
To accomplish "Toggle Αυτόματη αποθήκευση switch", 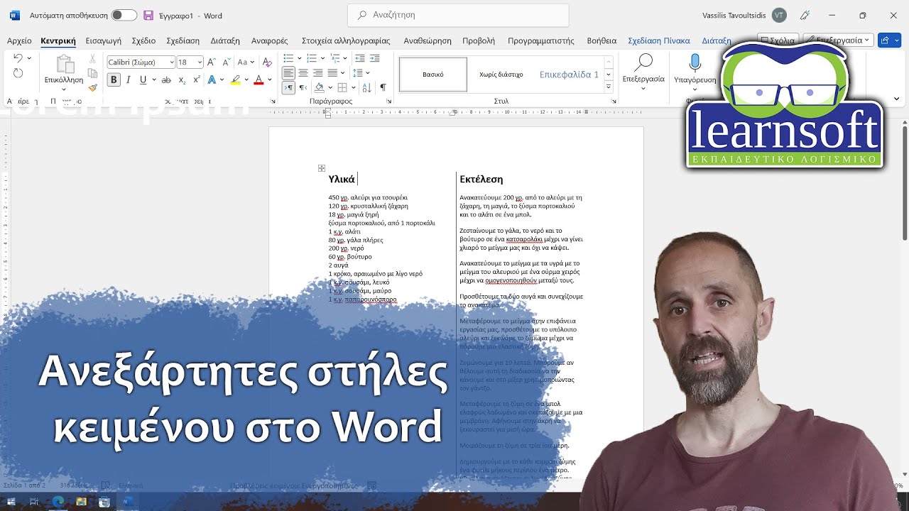I will click(x=124, y=16).
